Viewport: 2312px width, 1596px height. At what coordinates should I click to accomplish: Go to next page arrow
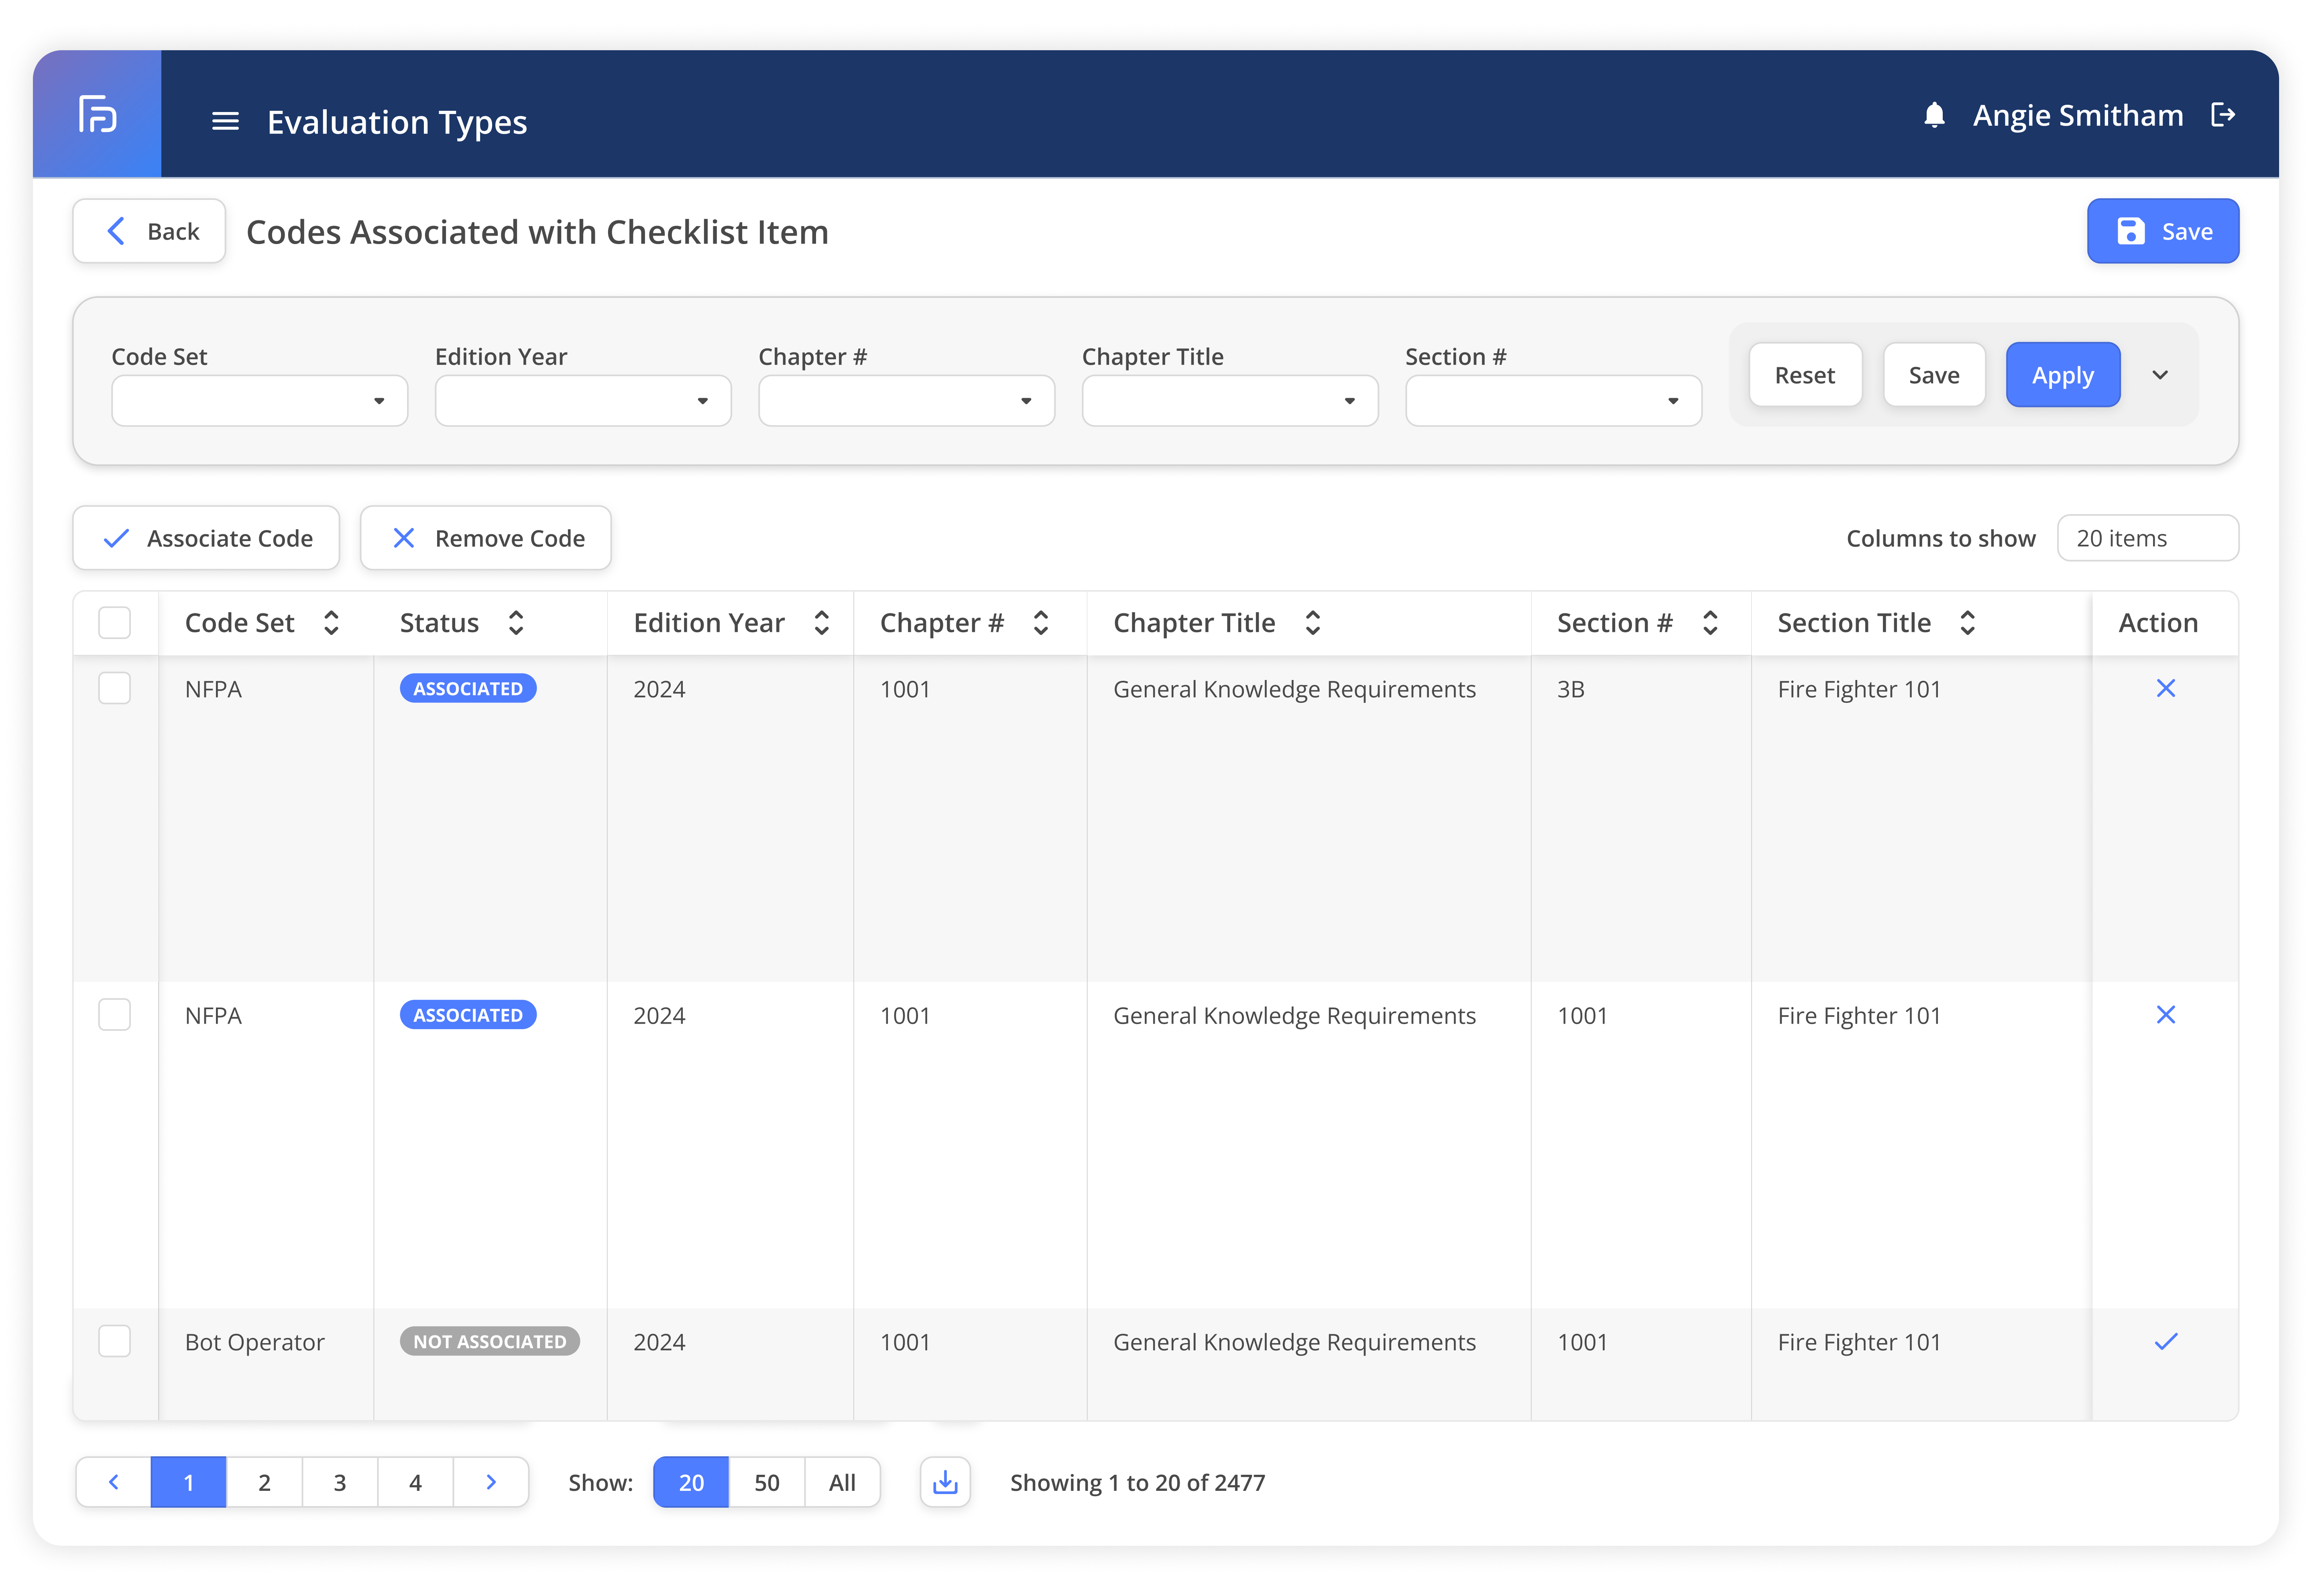[x=491, y=1482]
